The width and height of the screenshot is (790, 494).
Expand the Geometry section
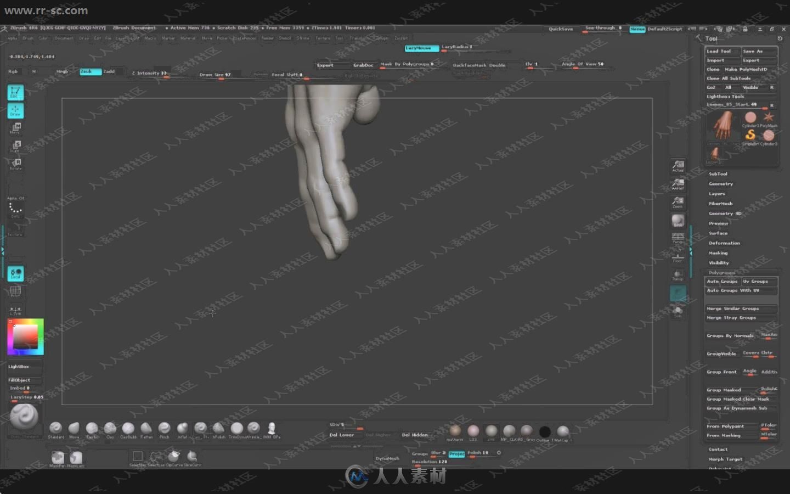(x=721, y=184)
